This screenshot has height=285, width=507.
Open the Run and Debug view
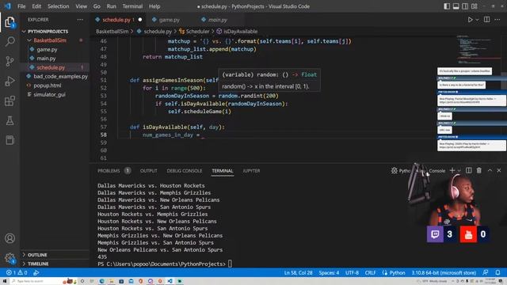pos(10,81)
